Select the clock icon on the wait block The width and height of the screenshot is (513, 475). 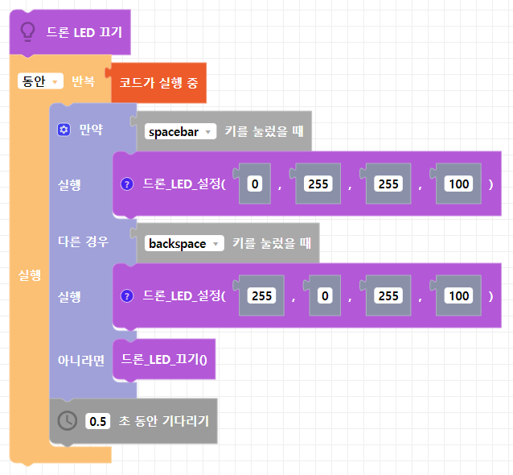(68, 420)
